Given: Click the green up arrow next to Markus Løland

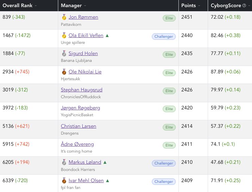Looking at the screenshot, I should [105, 162].
